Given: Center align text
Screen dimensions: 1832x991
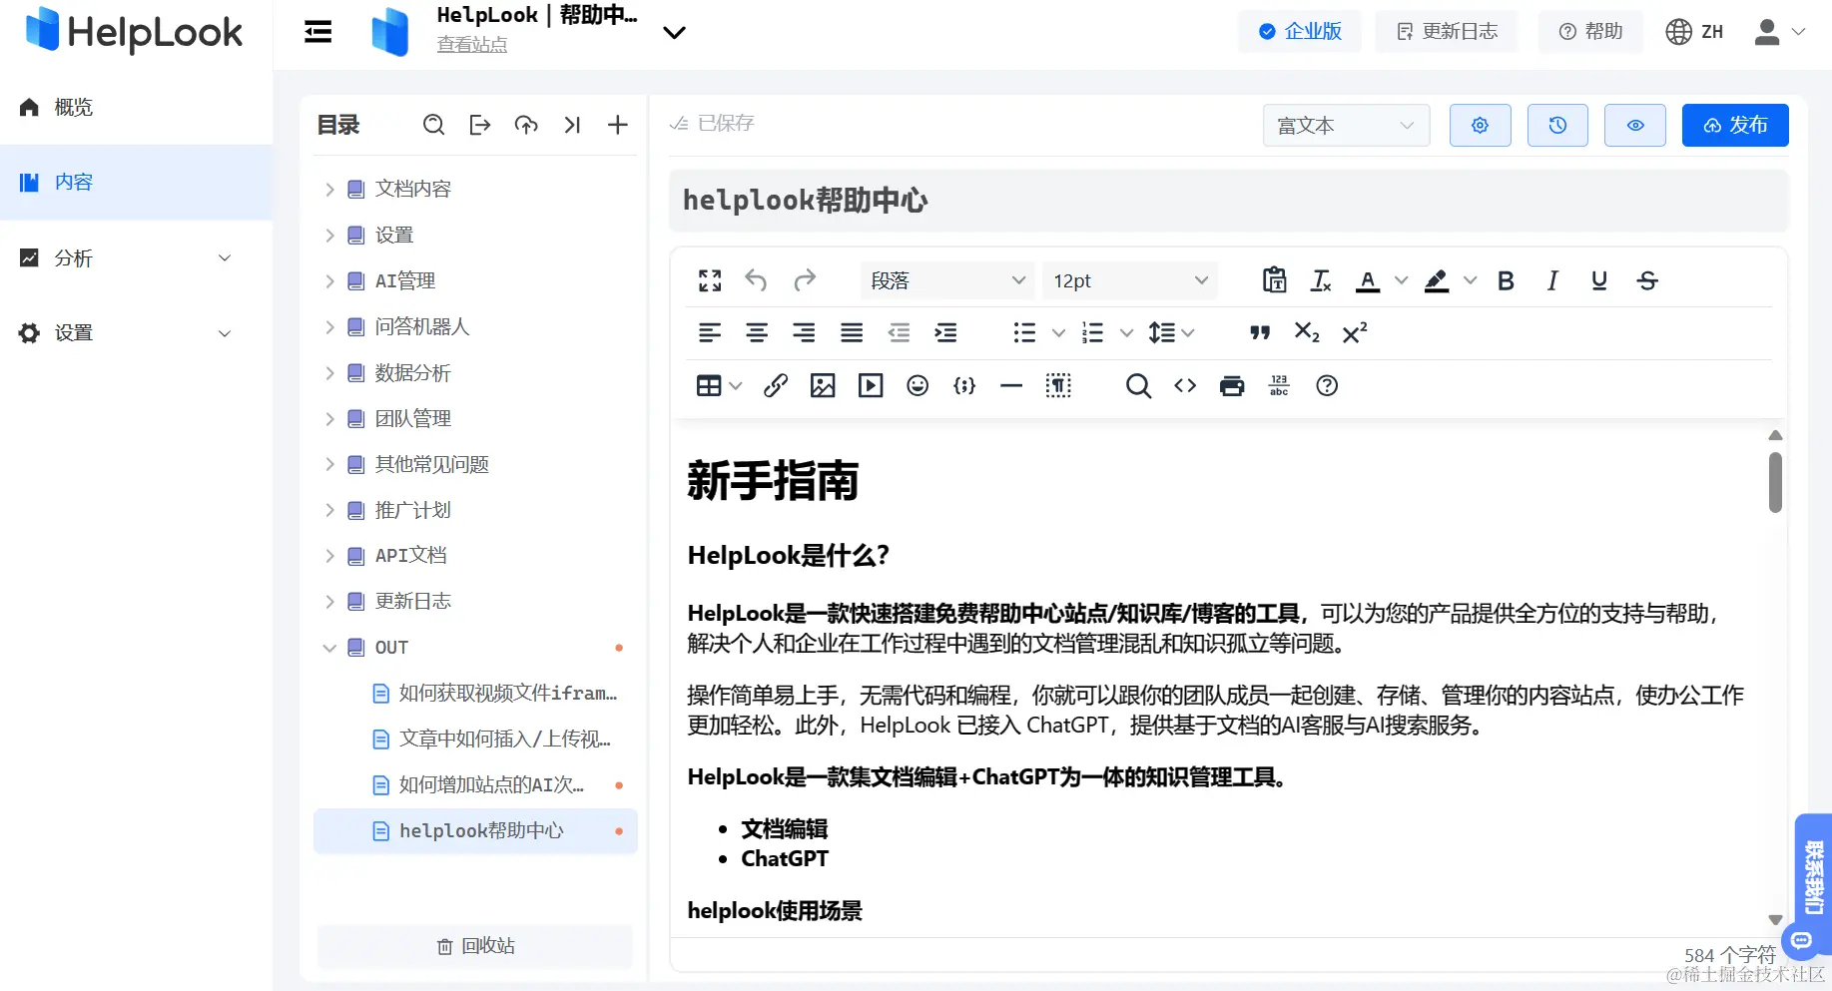Looking at the screenshot, I should 757,333.
